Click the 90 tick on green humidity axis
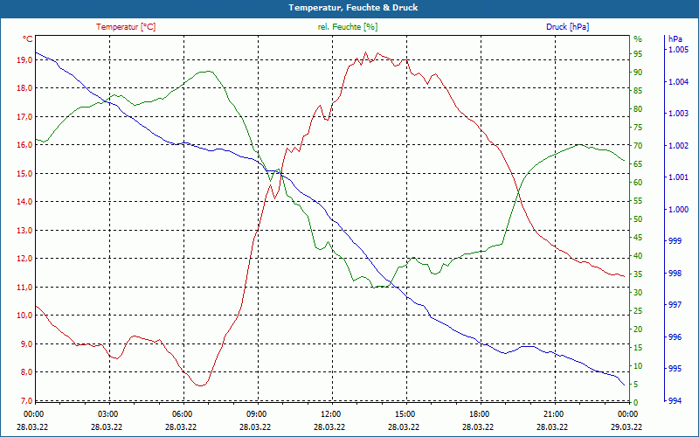Viewport: 699px width, 437px height. 638,73
